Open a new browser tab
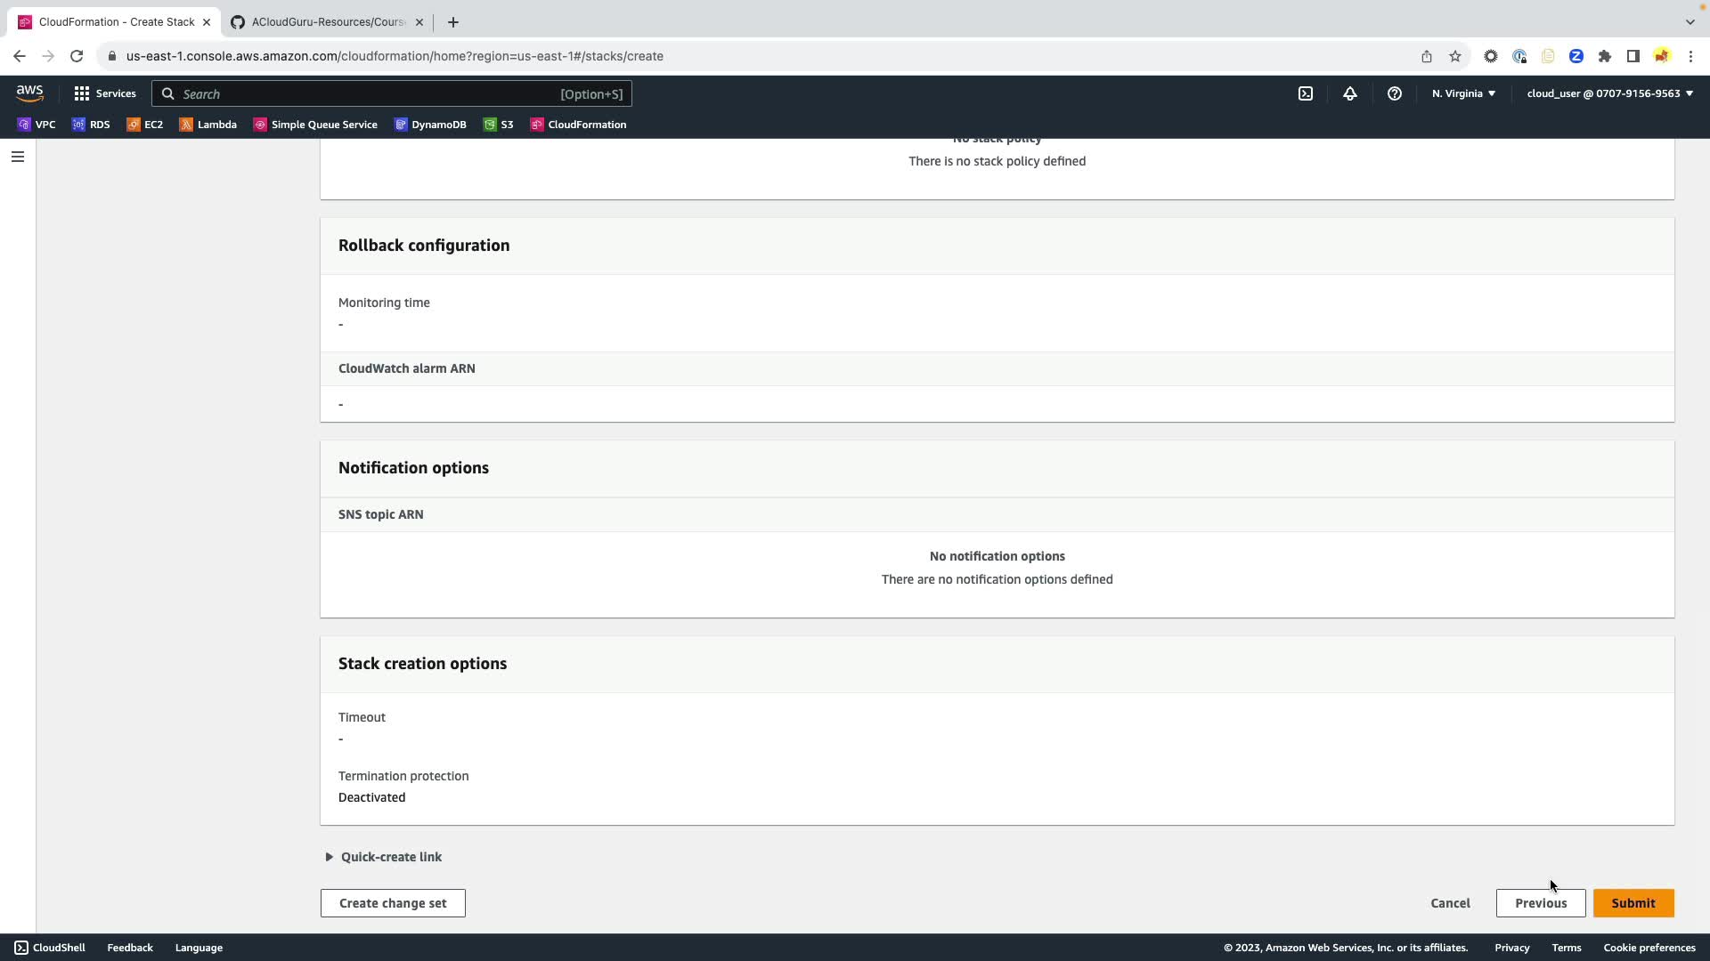The width and height of the screenshot is (1710, 961). click(452, 22)
